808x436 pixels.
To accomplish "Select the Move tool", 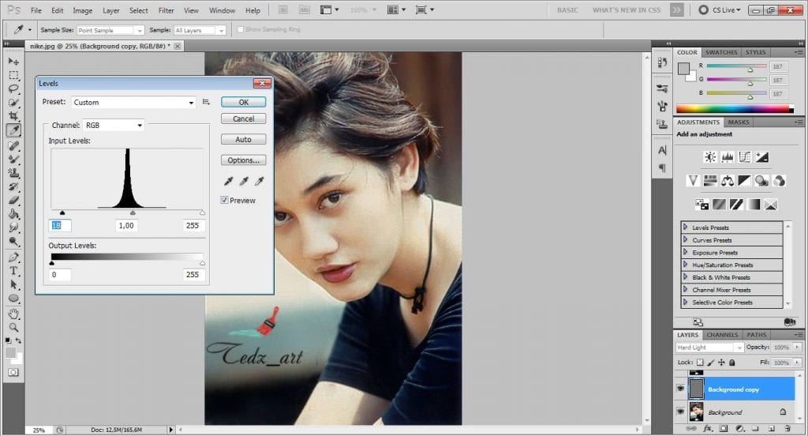I will 13,62.
